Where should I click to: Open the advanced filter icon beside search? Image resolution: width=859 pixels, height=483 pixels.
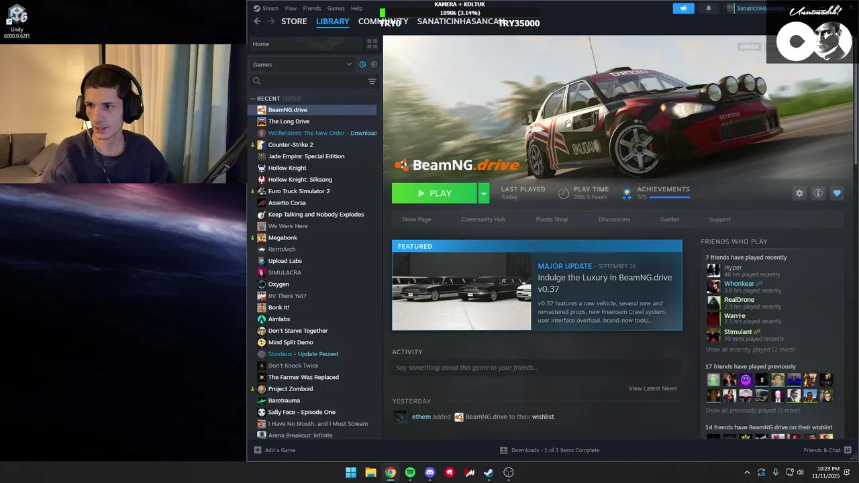click(372, 81)
